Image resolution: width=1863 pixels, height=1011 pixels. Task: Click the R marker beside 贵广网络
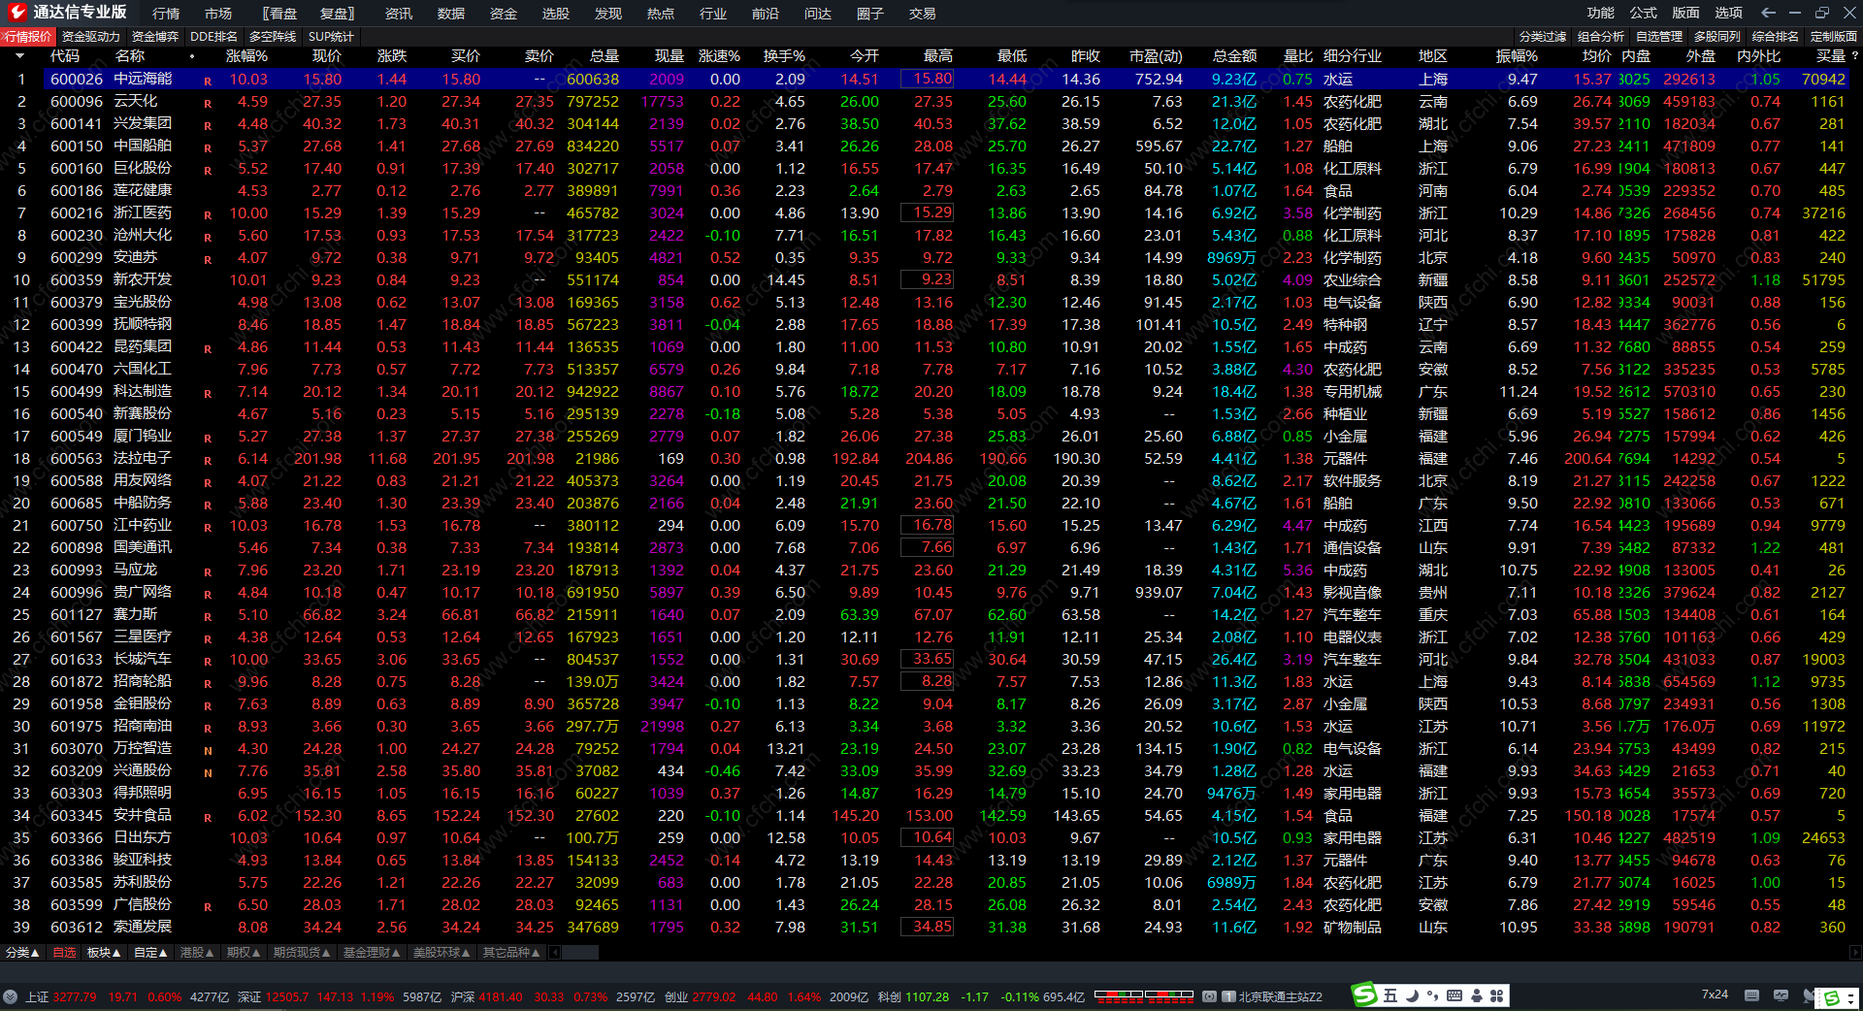pos(208,595)
